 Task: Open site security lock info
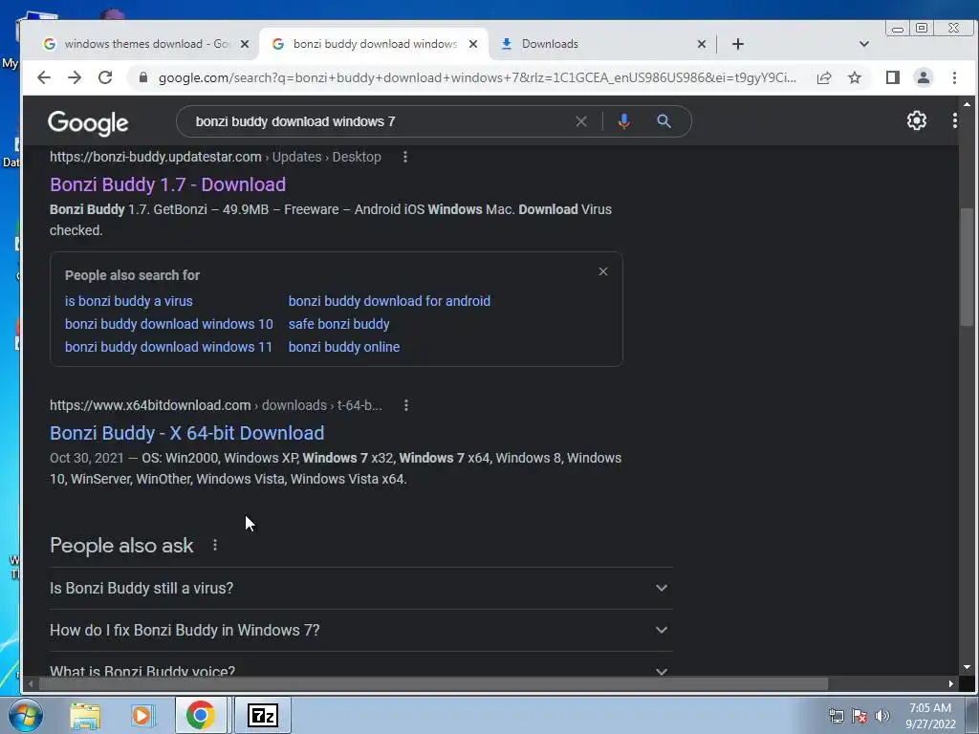point(143,77)
